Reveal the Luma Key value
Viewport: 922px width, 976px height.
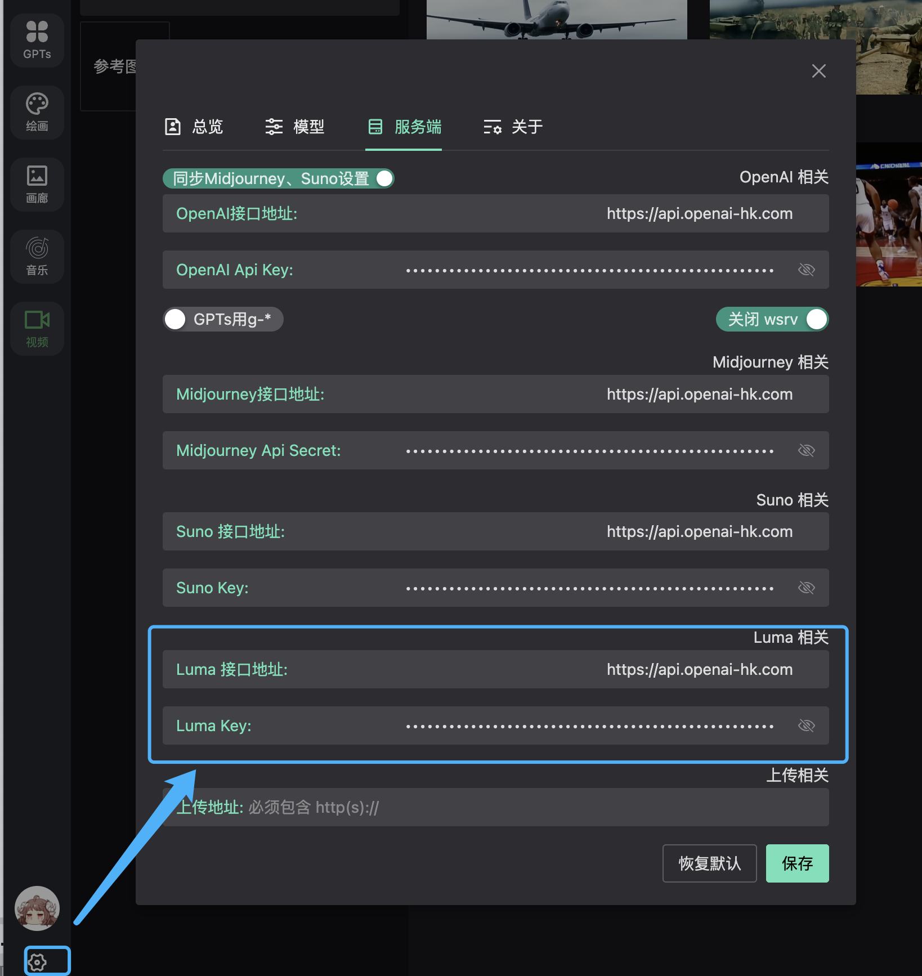(806, 726)
